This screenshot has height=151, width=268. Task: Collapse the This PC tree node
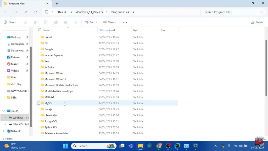tap(4, 111)
